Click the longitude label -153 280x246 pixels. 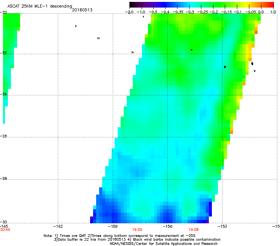pyautogui.click(x=222, y=227)
